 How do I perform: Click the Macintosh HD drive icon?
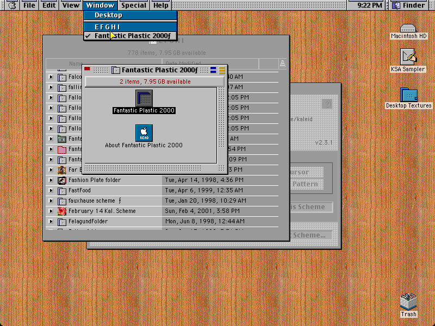(x=408, y=28)
